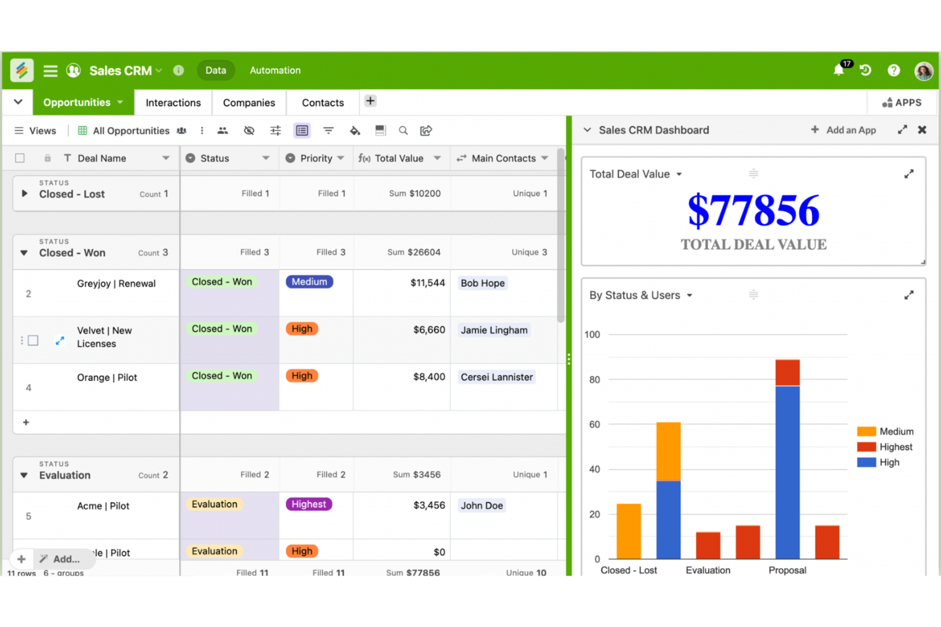This screenshot has height=627, width=941.
Task: Click the help question mark icon
Action: 894,70
